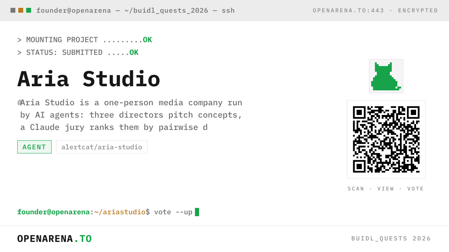Click the founder@openarena prompt text
This screenshot has width=449, height=252.
pyautogui.click(x=54, y=212)
